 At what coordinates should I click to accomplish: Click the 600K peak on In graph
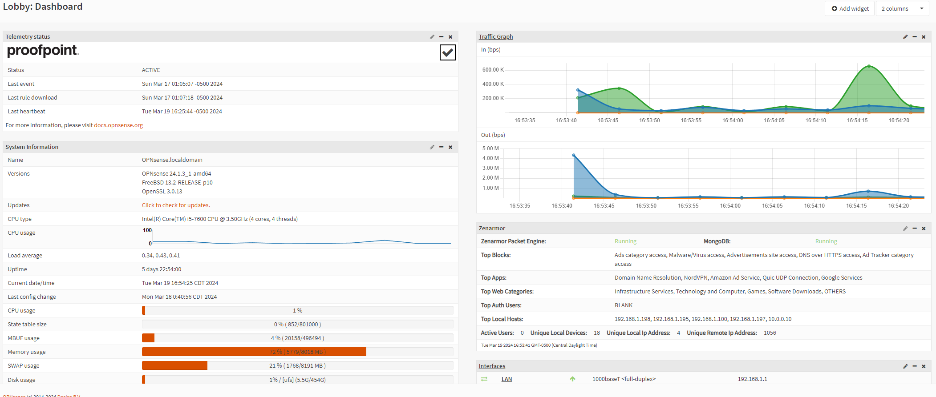[x=869, y=66]
